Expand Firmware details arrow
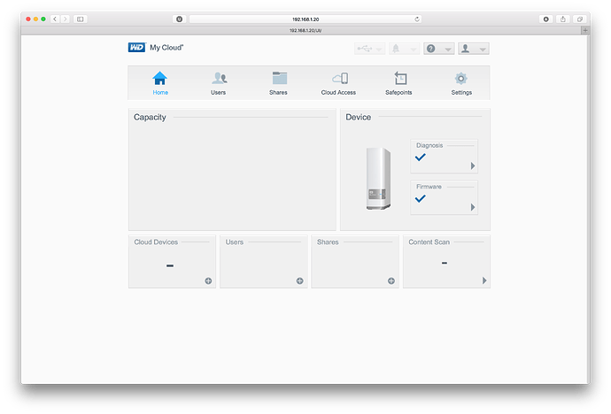The width and height of the screenshot is (611, 414). point(473,207)
